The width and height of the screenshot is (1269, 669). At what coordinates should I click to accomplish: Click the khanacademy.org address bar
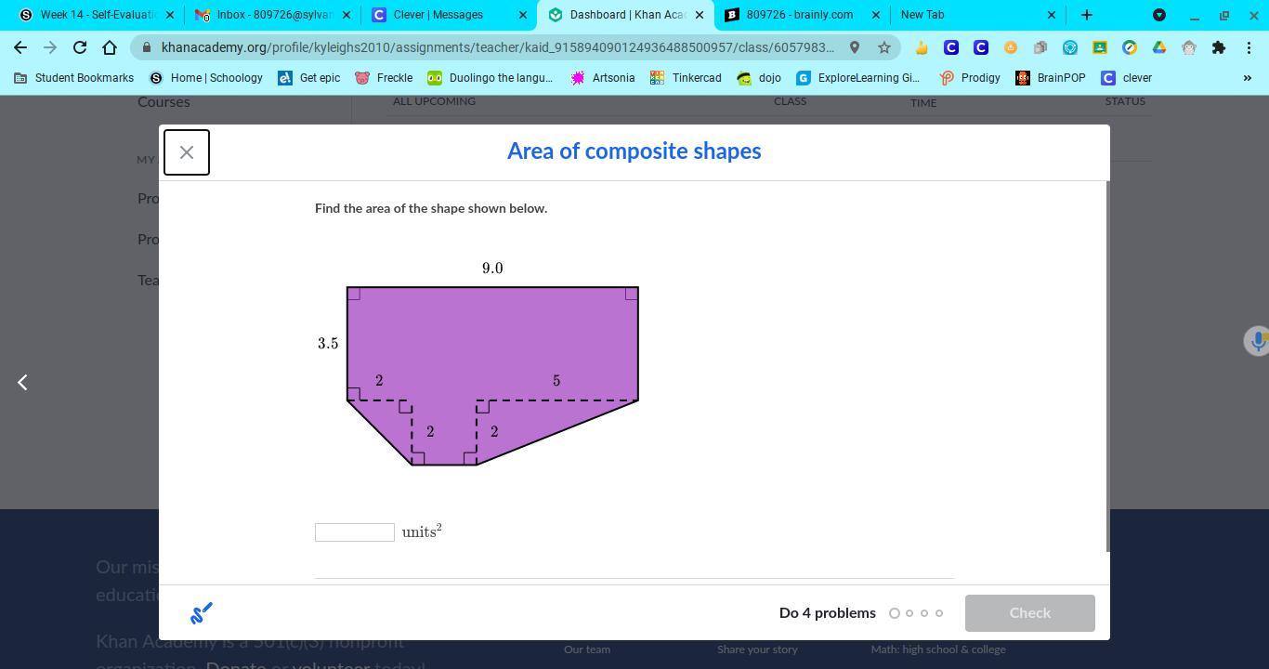(x=498, y=47)
